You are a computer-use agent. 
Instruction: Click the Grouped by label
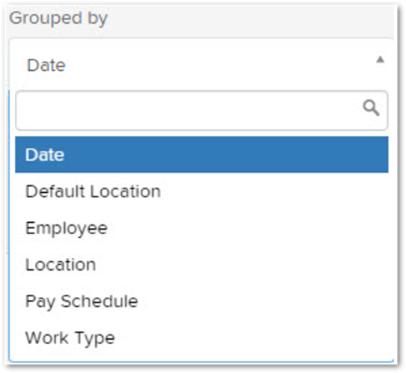[x=59, y=18]
